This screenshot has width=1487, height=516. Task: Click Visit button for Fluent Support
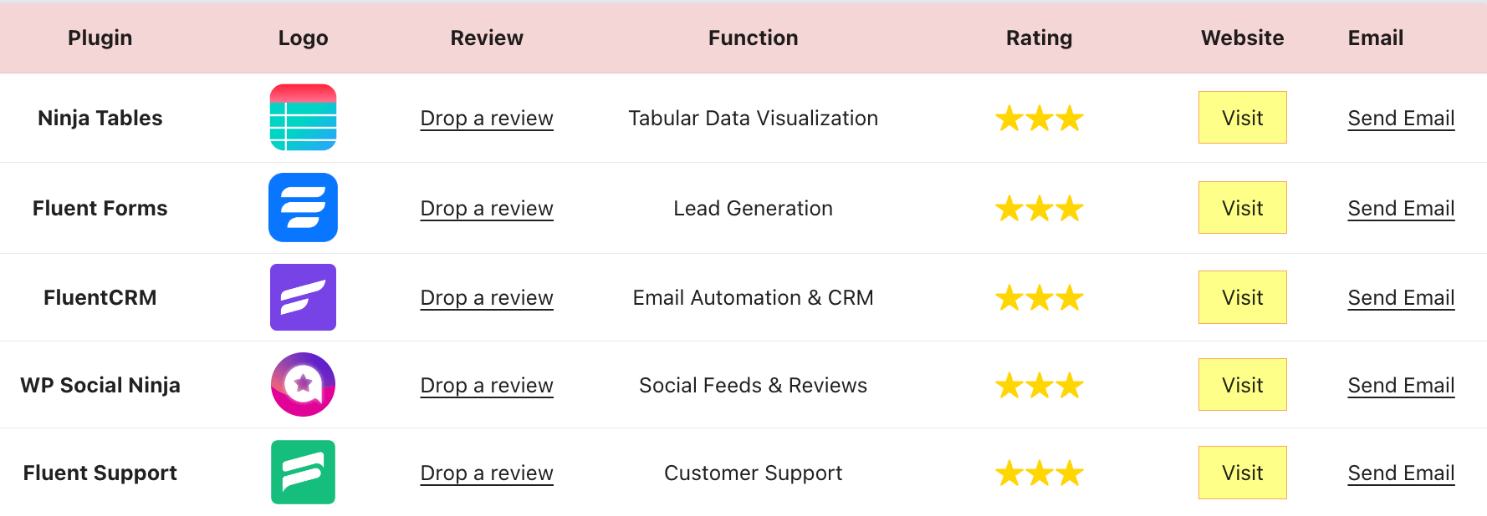point(1242,473)
